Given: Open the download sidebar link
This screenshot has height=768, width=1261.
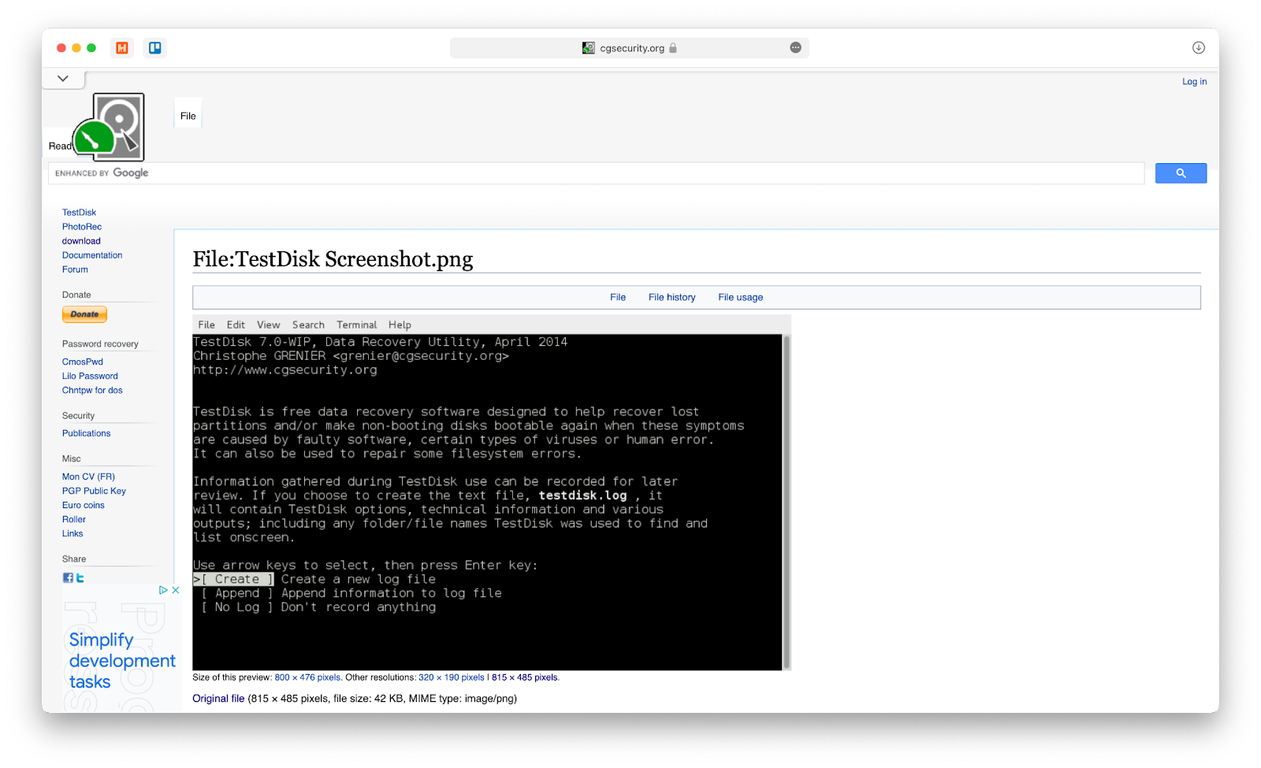Looking at the screenshot, I should 81,241.
